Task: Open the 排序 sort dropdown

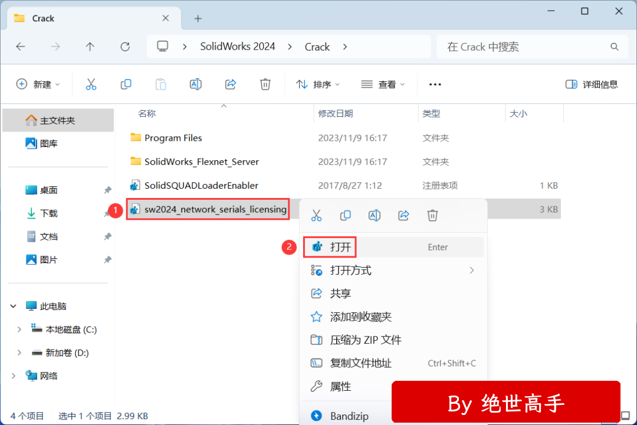Action: pyautogui.click(x=318, y=84)
